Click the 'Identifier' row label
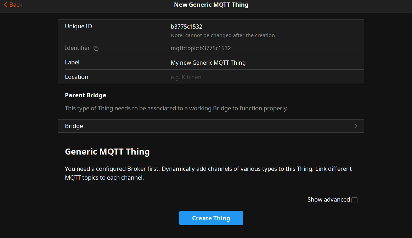This screenshot has width=412, height=238. coord(77,48)
